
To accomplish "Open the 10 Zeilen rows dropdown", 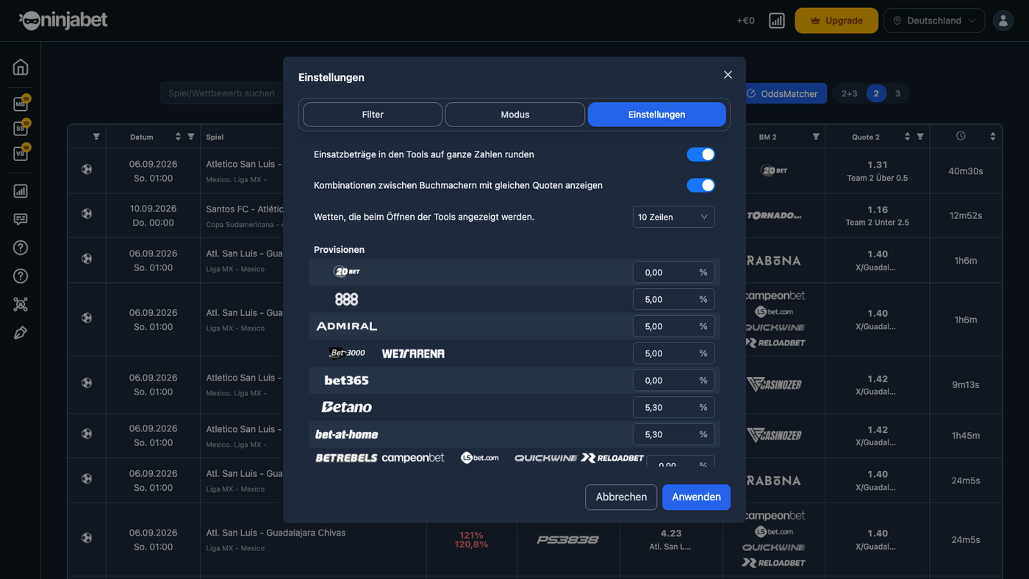I will pyautogui.click(x=673, y=217).
